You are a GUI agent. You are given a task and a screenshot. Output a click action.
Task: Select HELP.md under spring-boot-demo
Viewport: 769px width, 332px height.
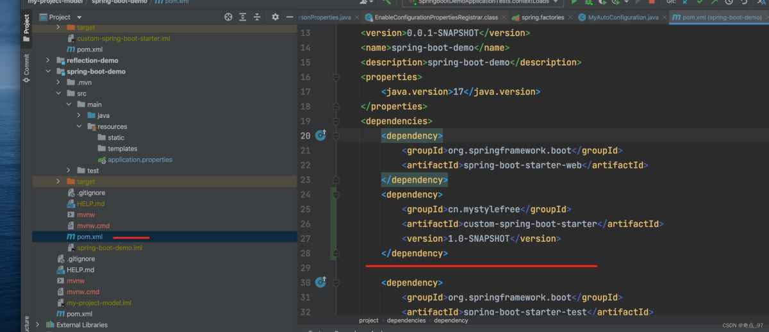click(90, 204)
